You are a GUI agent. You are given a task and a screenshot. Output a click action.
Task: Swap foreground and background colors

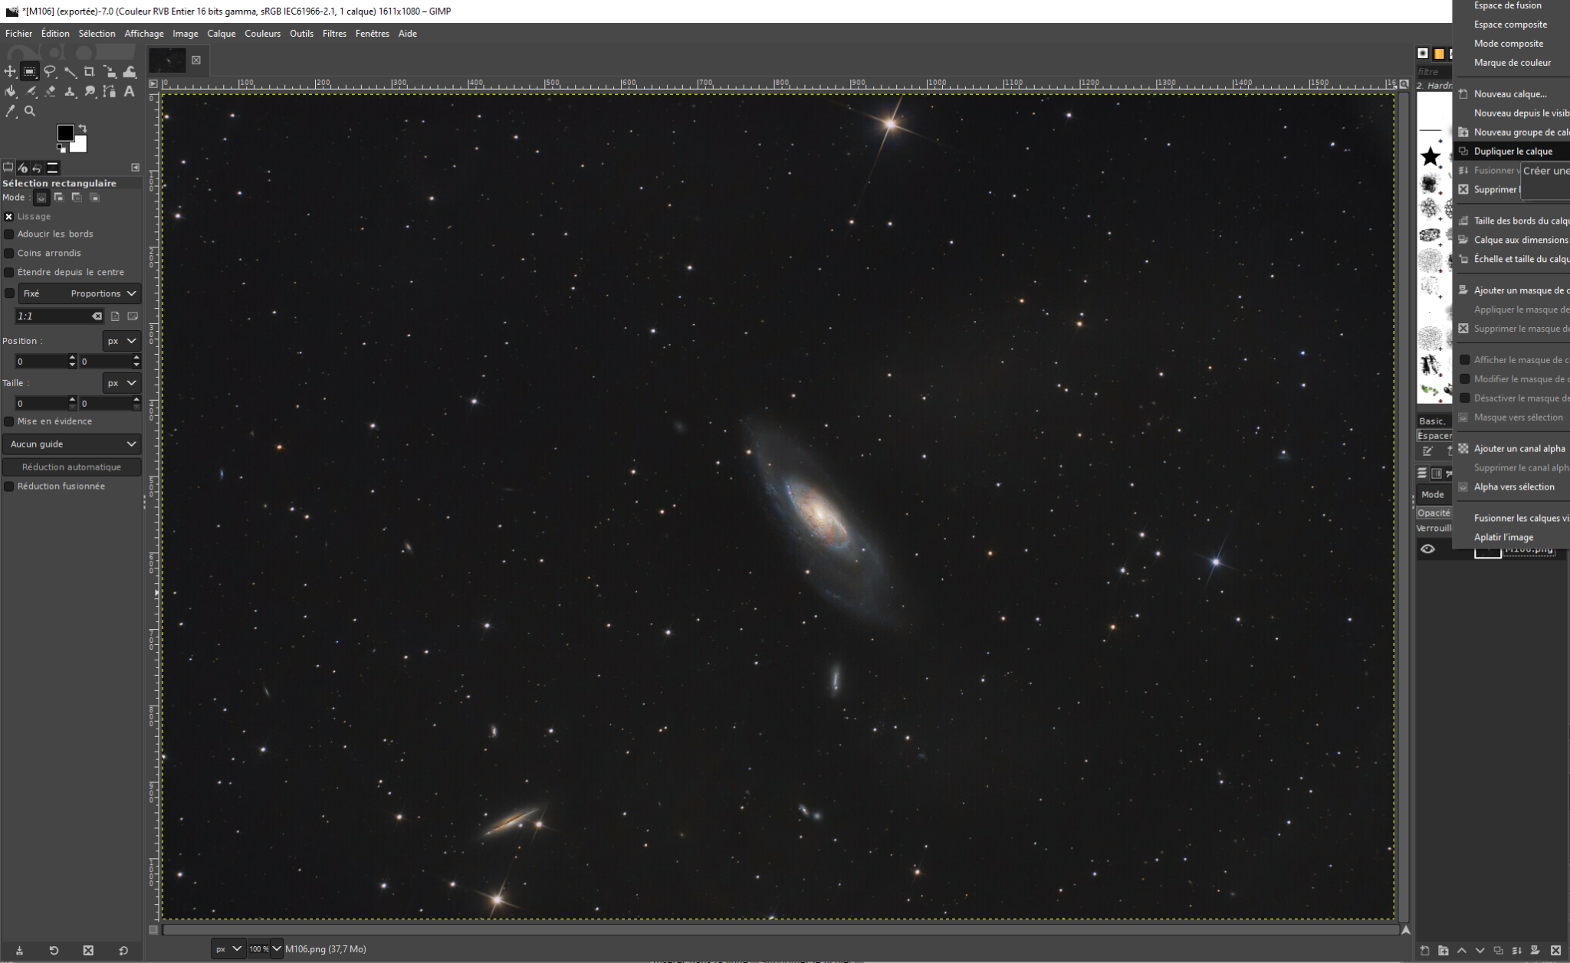point(82,128)
